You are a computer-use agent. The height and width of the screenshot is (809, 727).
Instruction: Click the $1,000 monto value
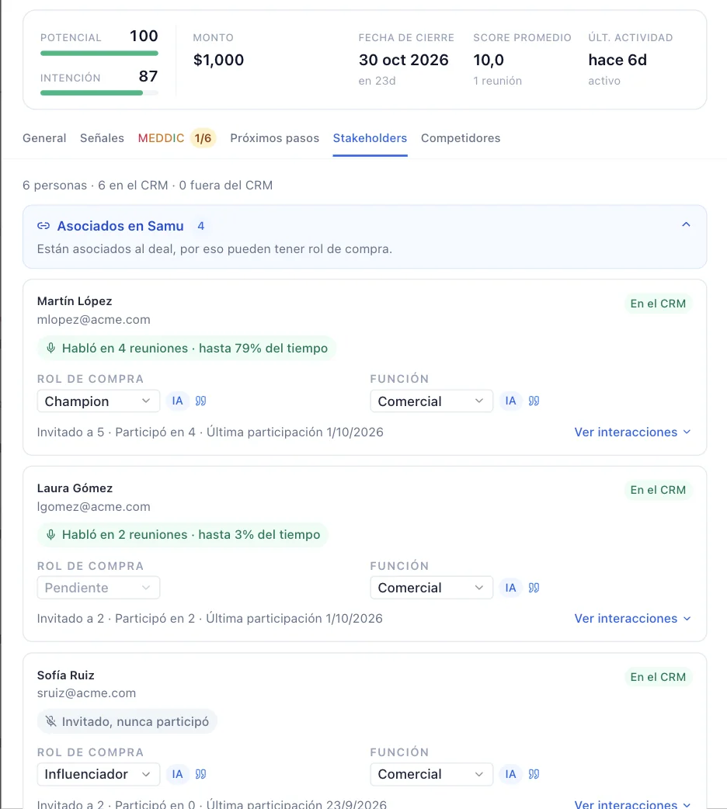(x=218, y=60)
